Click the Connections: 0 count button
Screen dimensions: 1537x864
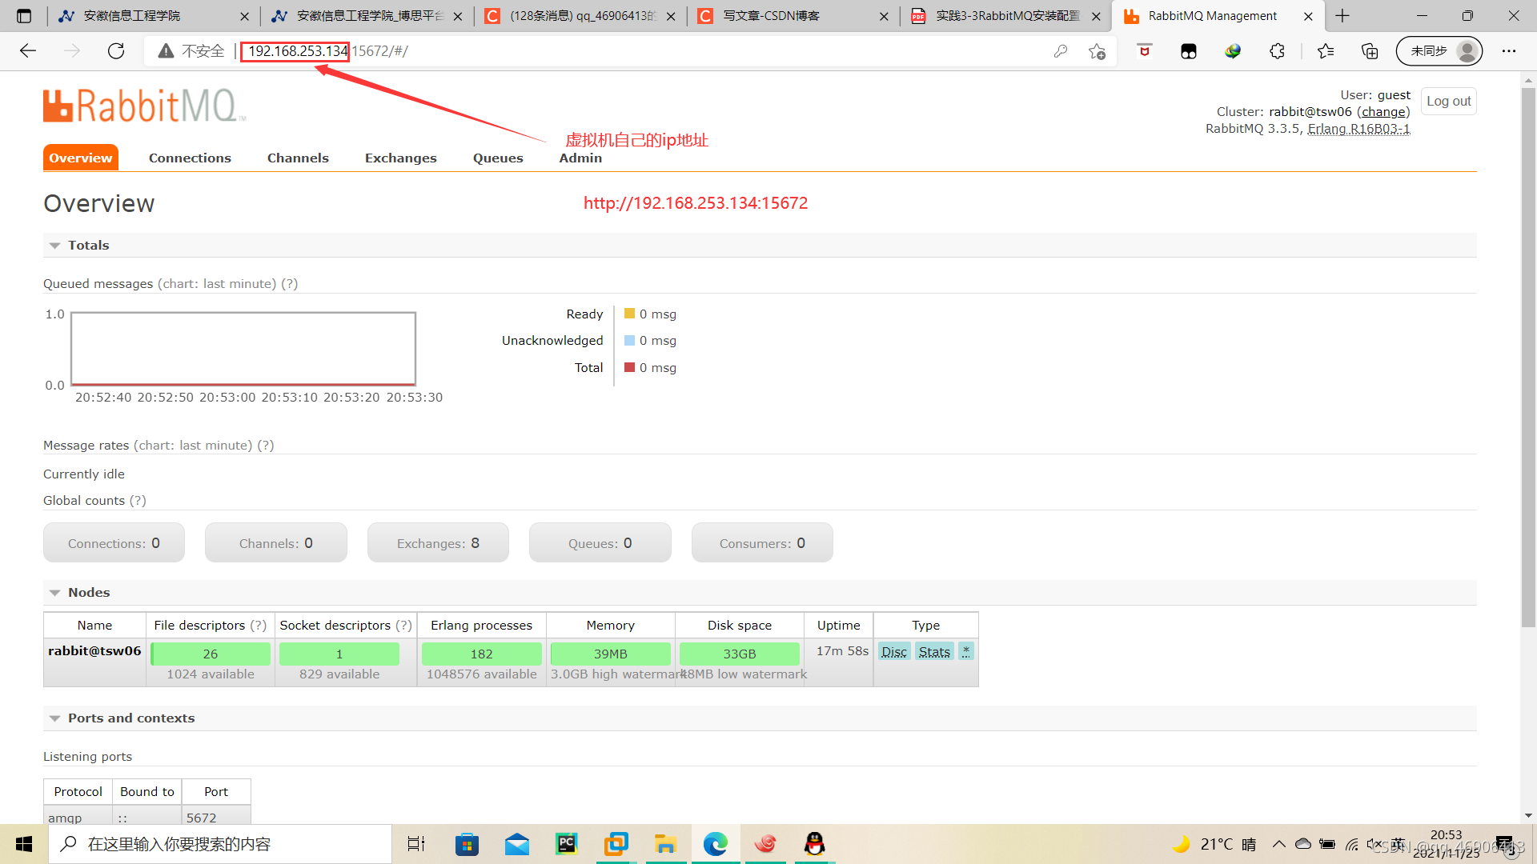(x=114, y=543)
